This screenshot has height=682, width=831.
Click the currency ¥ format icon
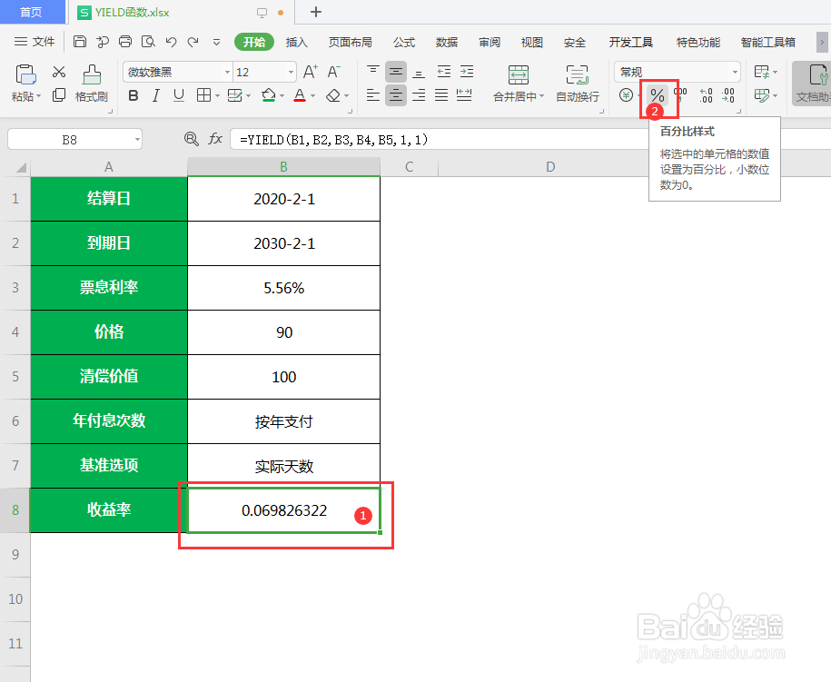point(626,95)
